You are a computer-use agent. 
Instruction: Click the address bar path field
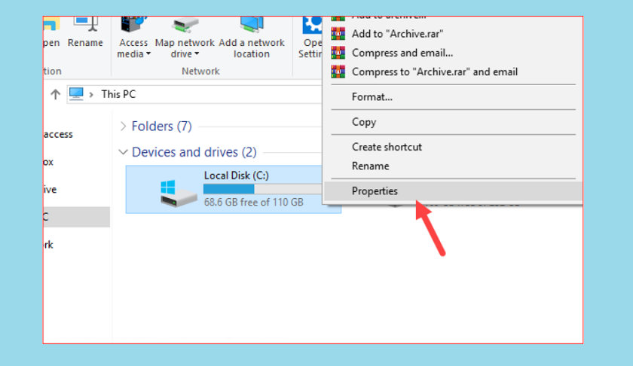pyautogui.click(x=194, y=94)
